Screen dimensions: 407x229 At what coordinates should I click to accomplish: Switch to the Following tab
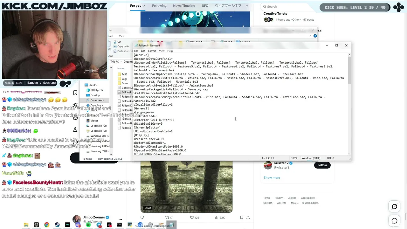click(x=159, y=6)
